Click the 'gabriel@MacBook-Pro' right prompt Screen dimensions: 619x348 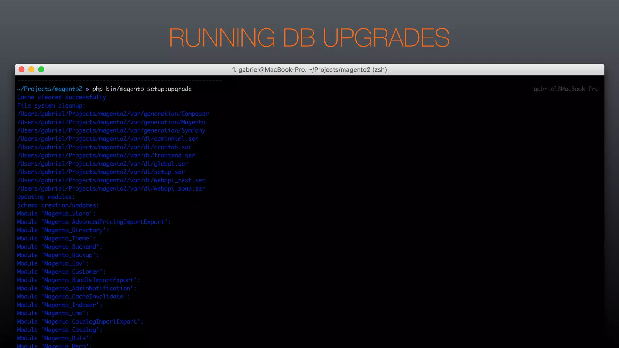pyautogui.click(x=566, y=89)
